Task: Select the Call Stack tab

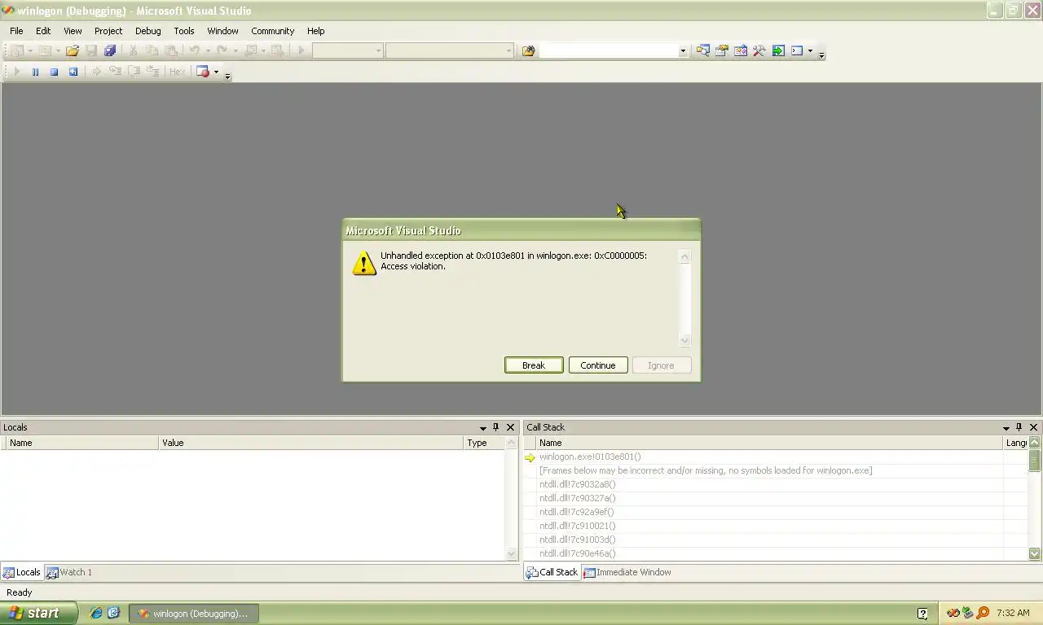Action: (x=552, y=572)
